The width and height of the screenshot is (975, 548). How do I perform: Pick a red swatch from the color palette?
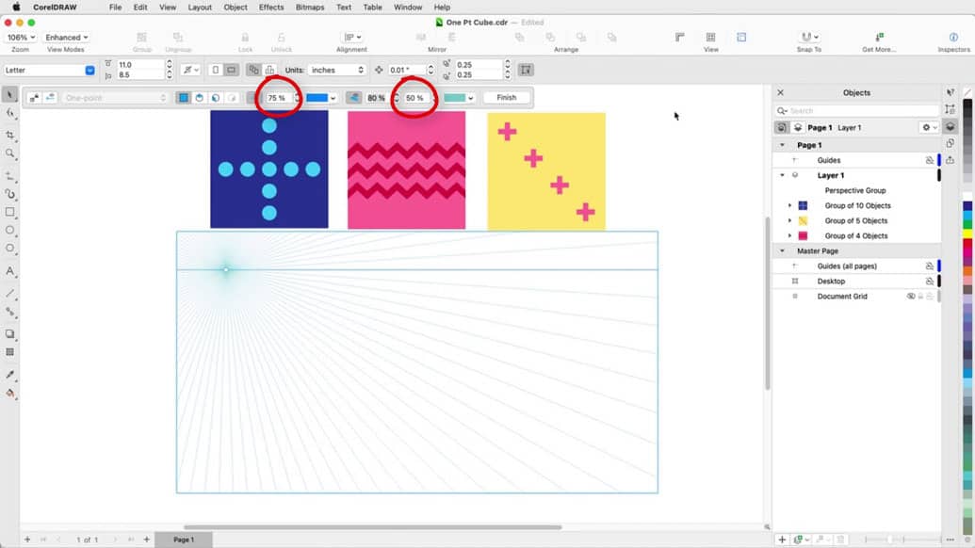click(967, 245)
